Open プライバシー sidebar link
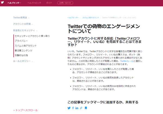The height and width of the screenshot is (114, 163). 21,41
